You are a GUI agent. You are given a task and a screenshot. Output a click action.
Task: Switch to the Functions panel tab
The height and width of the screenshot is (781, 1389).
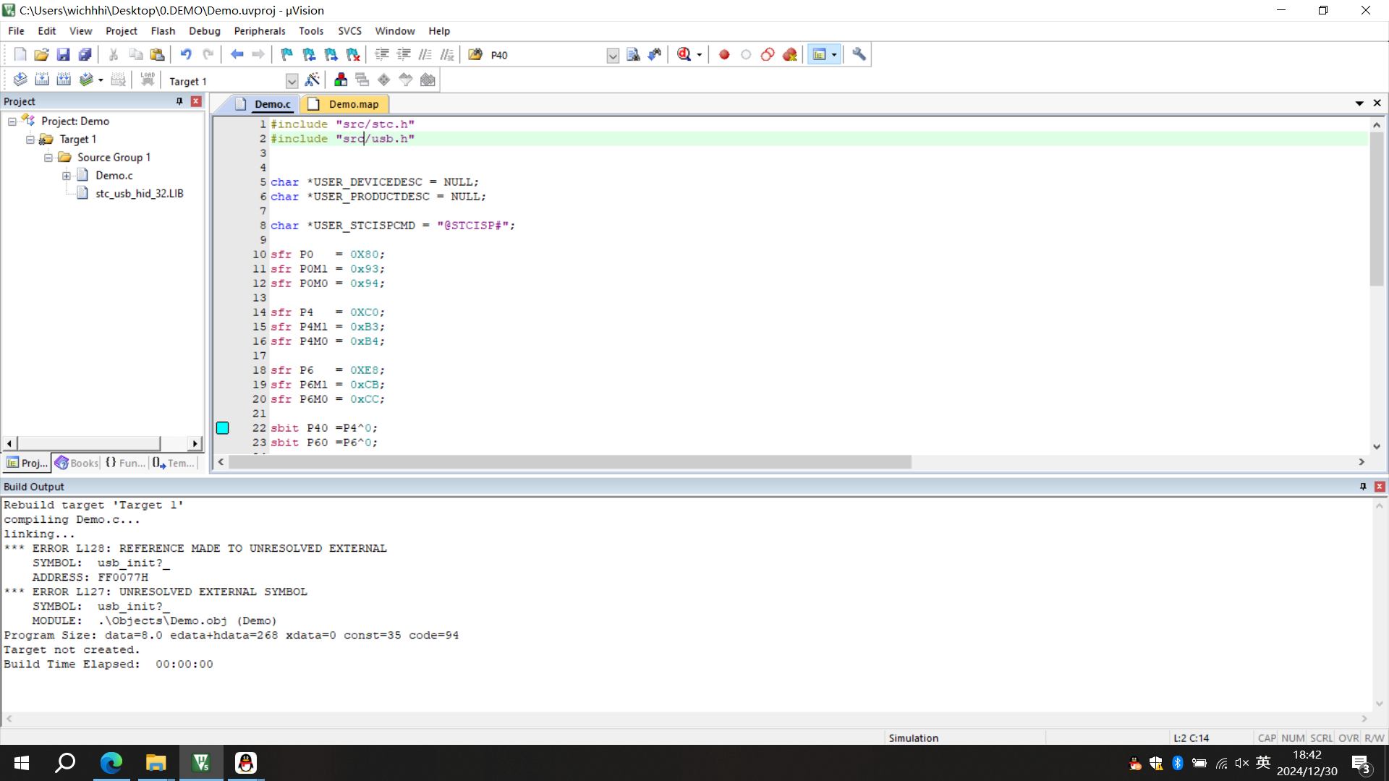pos(125,463)
